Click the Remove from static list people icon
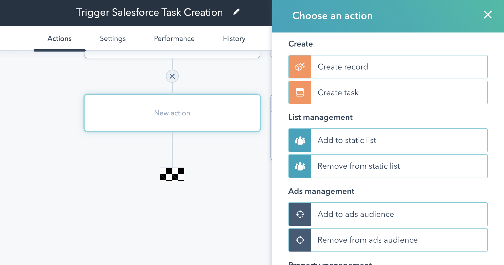The height and width of the screenshot is (265, 504). click(x=300, y=166)
